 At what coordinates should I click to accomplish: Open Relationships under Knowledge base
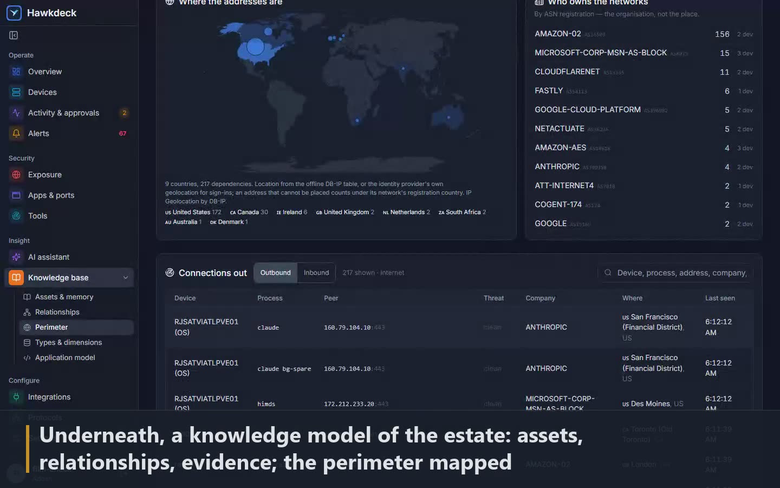(76, 312)
